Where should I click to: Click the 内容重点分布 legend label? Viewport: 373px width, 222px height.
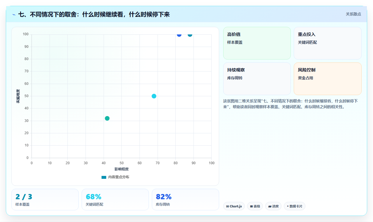click(119, 177)
